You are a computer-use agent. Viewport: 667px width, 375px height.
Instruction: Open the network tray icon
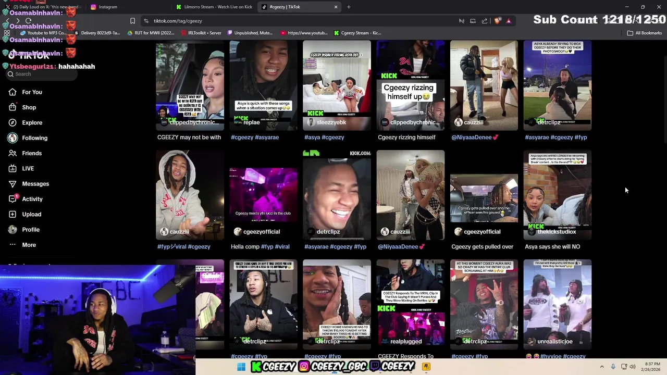[624, 367]
